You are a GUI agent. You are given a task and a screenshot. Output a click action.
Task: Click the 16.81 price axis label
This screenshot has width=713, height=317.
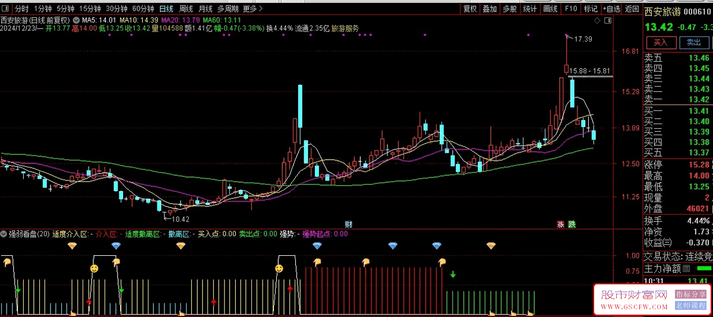629,52
